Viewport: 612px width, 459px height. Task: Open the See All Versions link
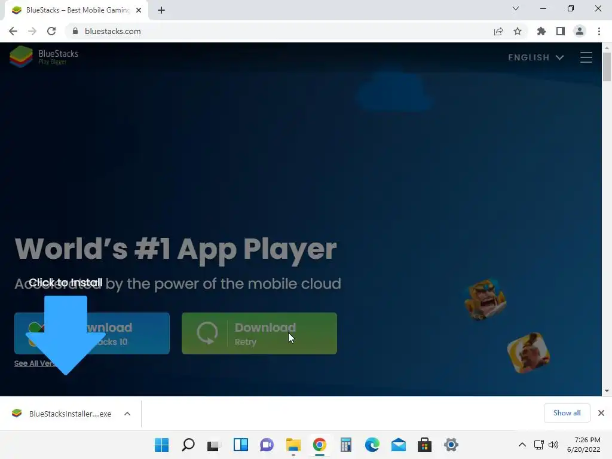point(35,363)
